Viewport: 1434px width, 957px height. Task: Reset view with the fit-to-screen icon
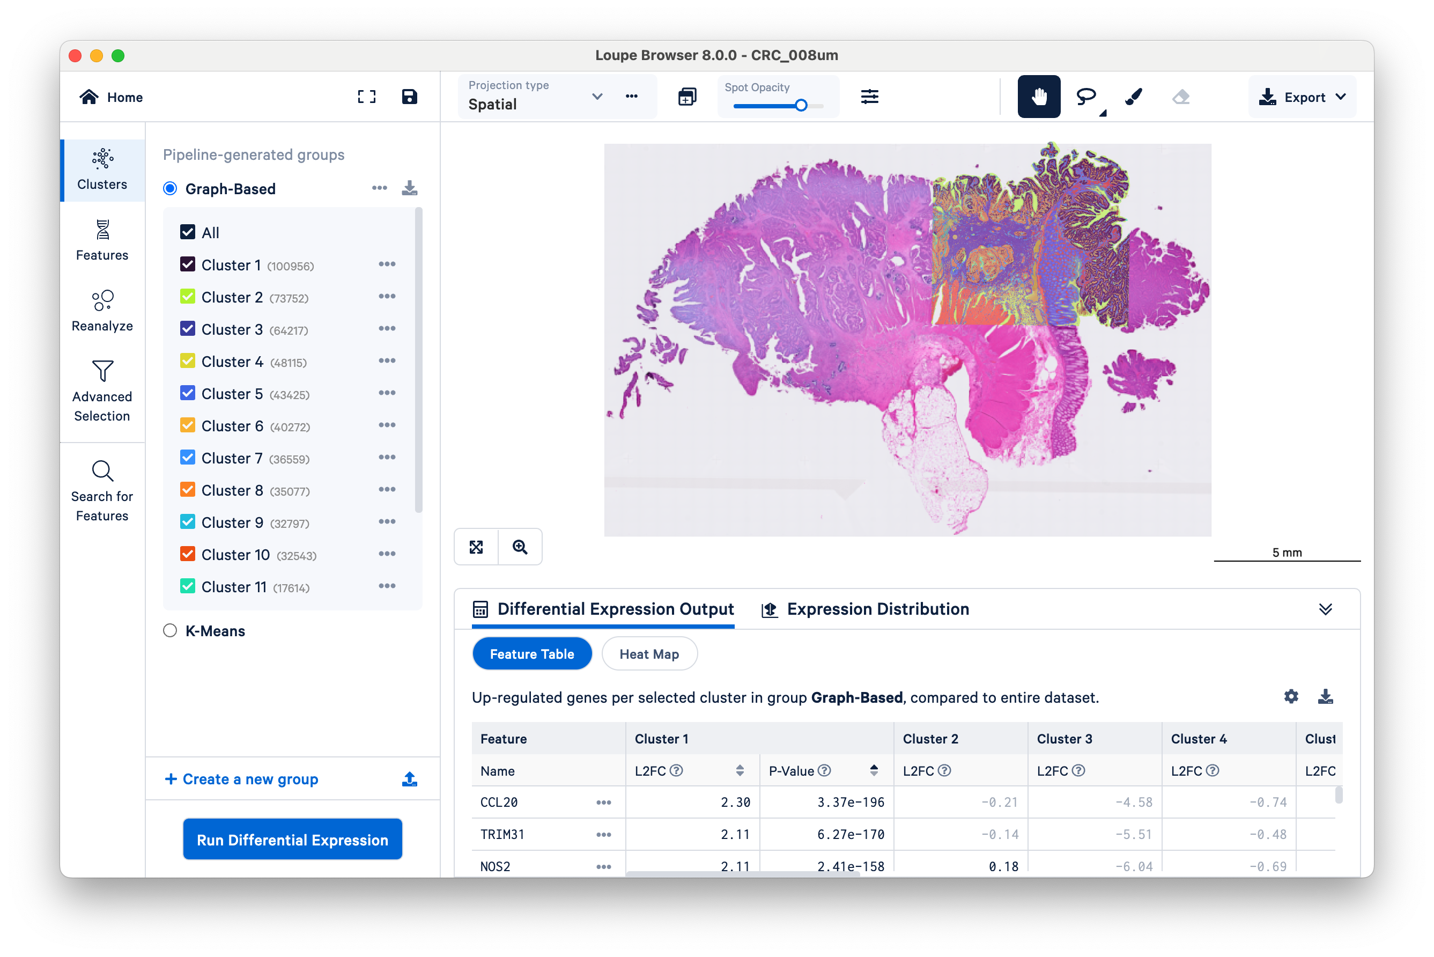476,547
